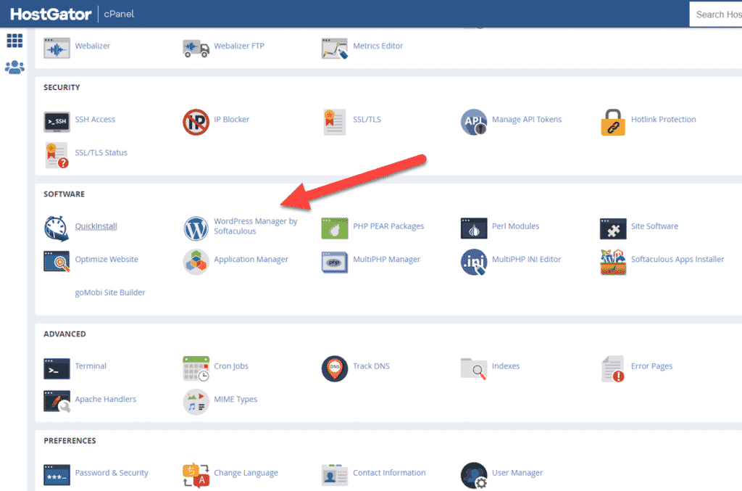Click the Contact Information card icon
742x491 pixels.
(x=335, y=475)
